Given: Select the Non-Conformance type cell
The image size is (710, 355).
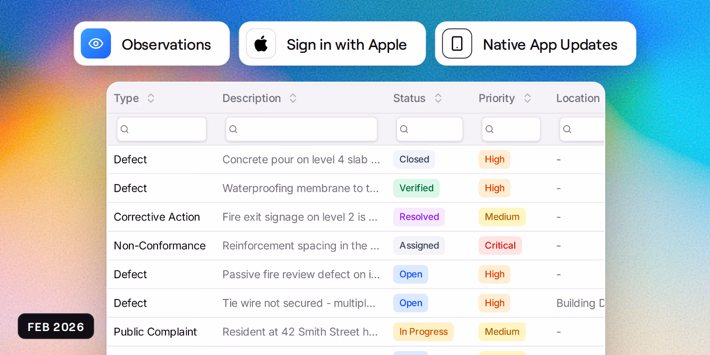Looking at the screenshot, I should (160, 245).
